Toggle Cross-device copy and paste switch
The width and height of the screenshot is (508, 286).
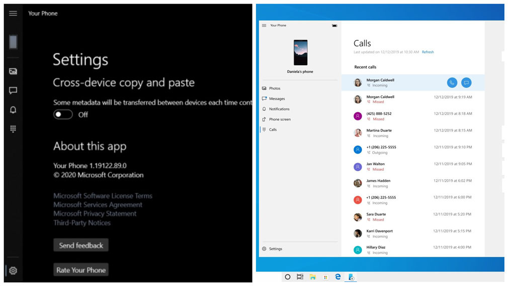tap(63, 114)
